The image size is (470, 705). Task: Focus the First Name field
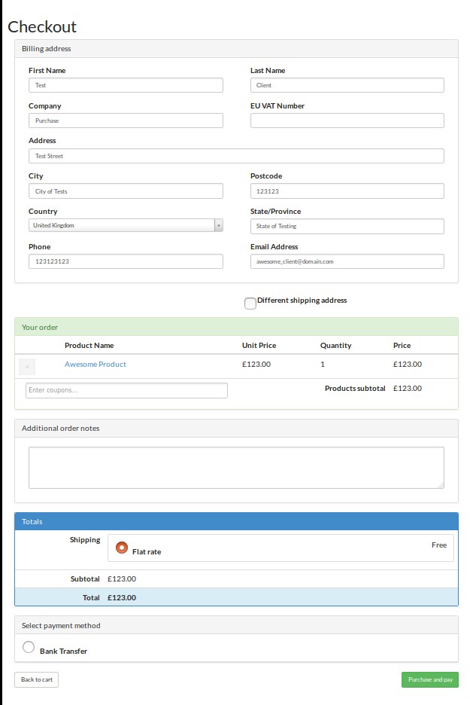coord(126,85)
